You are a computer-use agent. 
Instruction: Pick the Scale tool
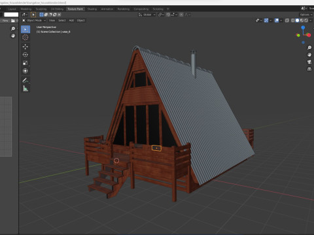click(x=26, y=63)
